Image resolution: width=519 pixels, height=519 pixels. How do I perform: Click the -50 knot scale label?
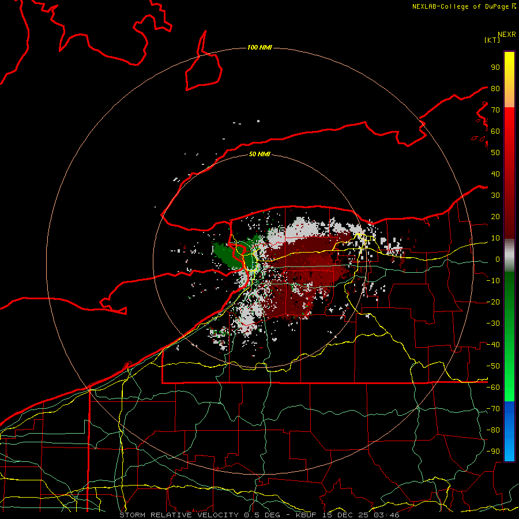click(x=493, y=366)
